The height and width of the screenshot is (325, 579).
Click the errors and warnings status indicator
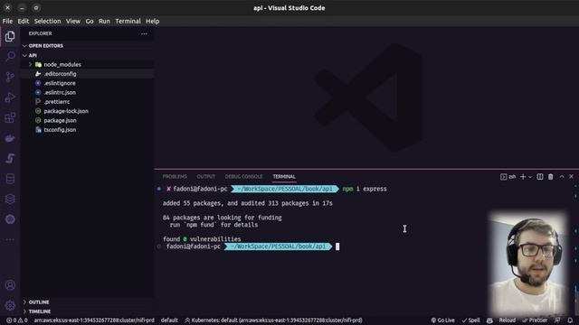pos(17,320)
